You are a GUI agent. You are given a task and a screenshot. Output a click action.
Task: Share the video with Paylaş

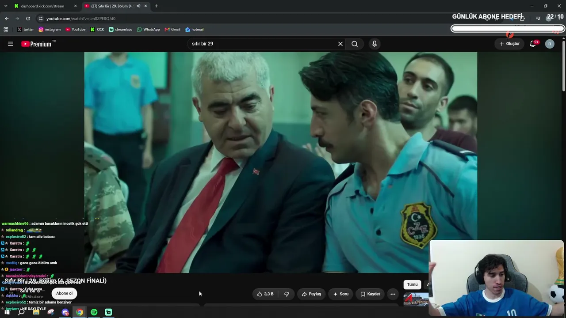311,294
